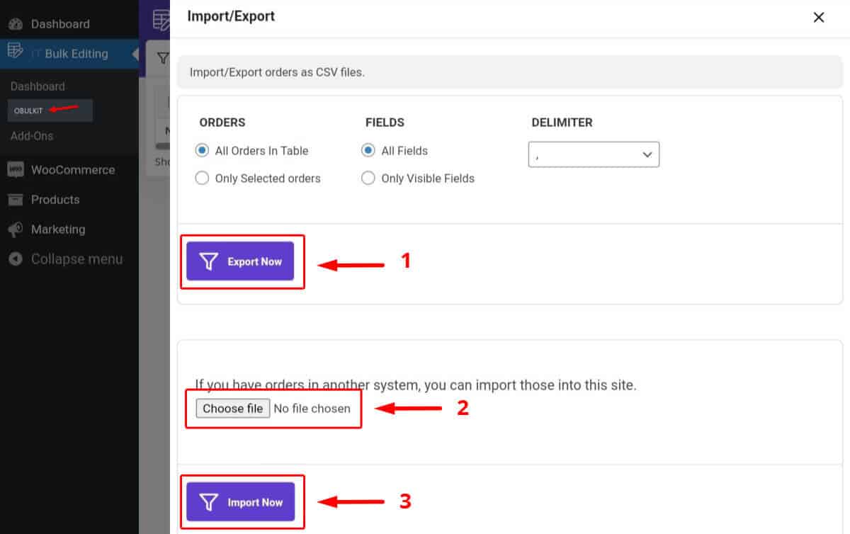Open the DELIMITER dropdown
The image size is (850, 534).
coord(594,154)
